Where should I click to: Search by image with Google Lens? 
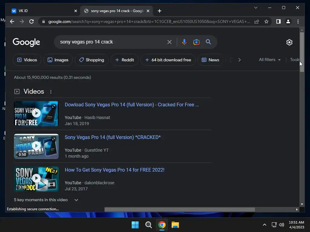(x=196, y=42)
